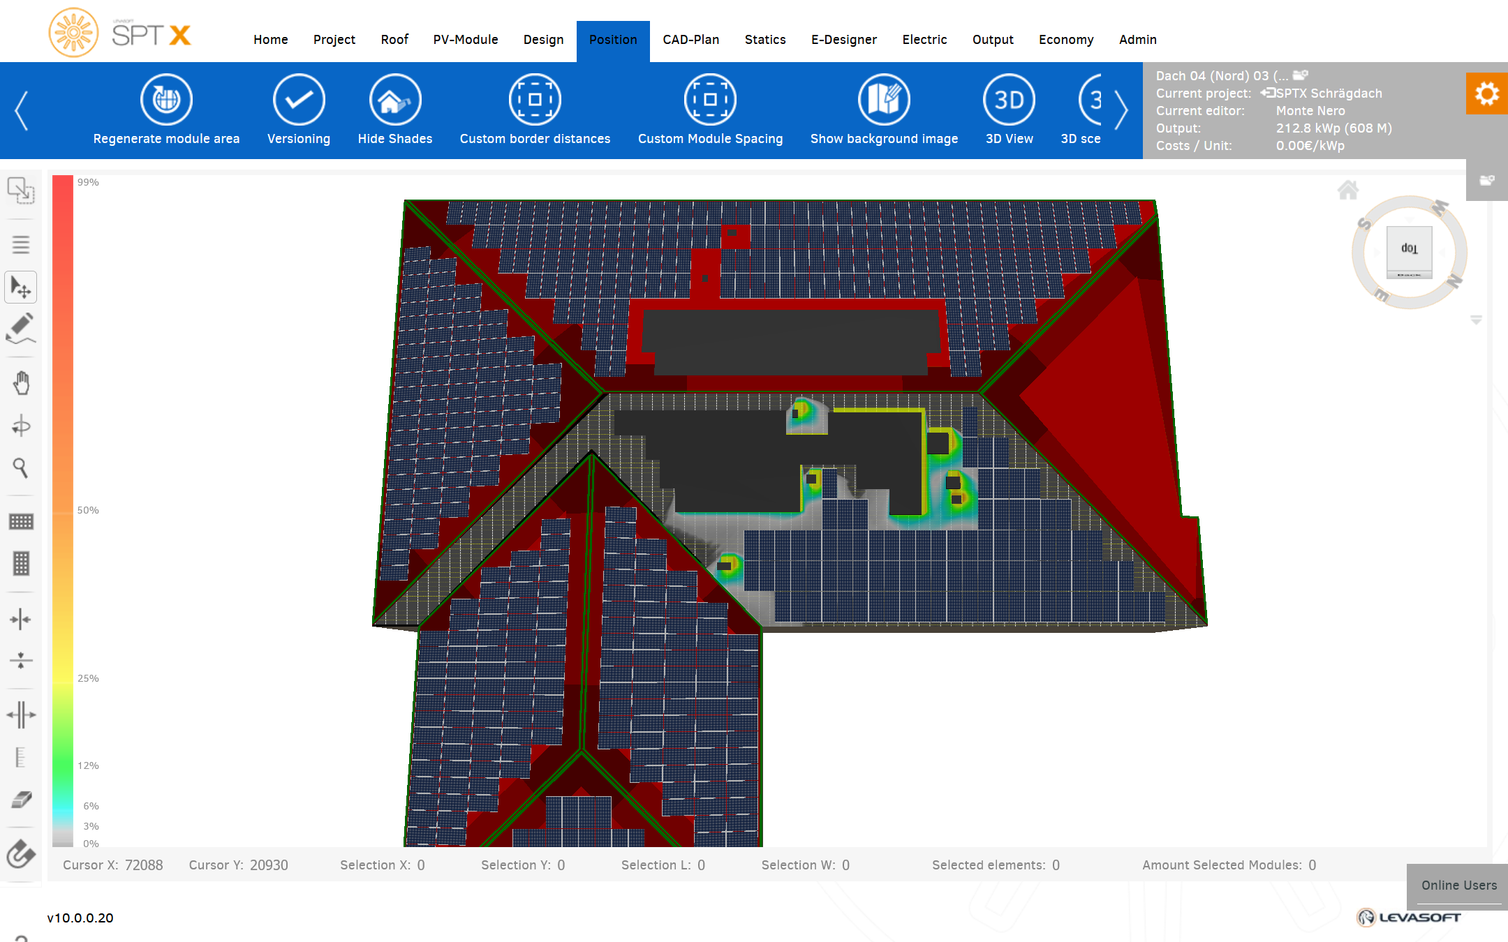The height and width of the screenshot is (942, 1508).
Task: Open Custom Module Spacing tool
Action: 710,100
